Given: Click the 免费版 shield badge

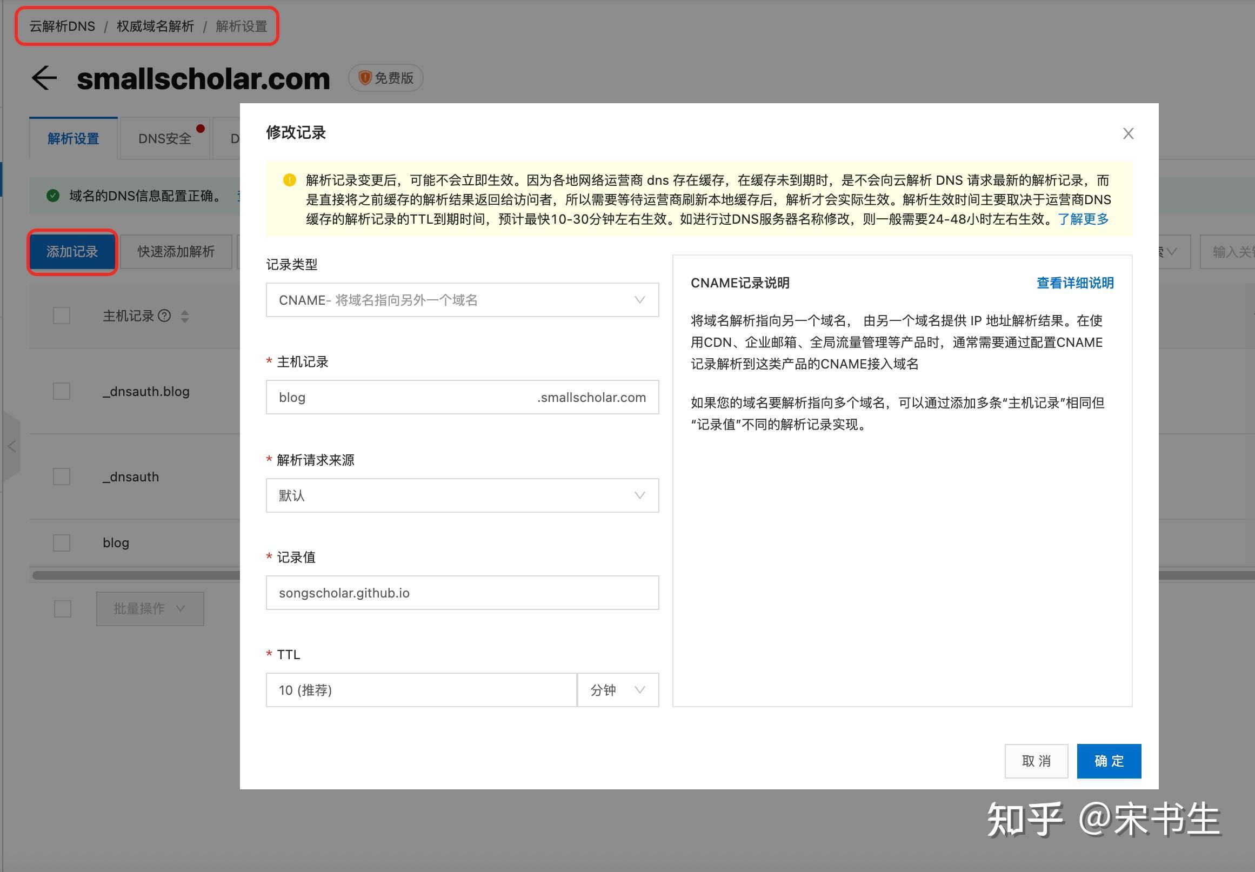Looking at the screenshot, I should 385,78.
